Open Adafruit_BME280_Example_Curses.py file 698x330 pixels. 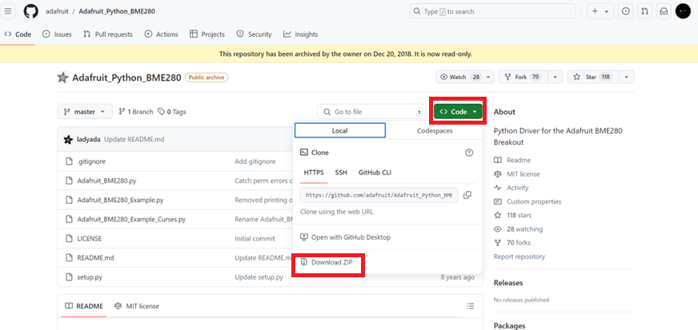(131, 220)
